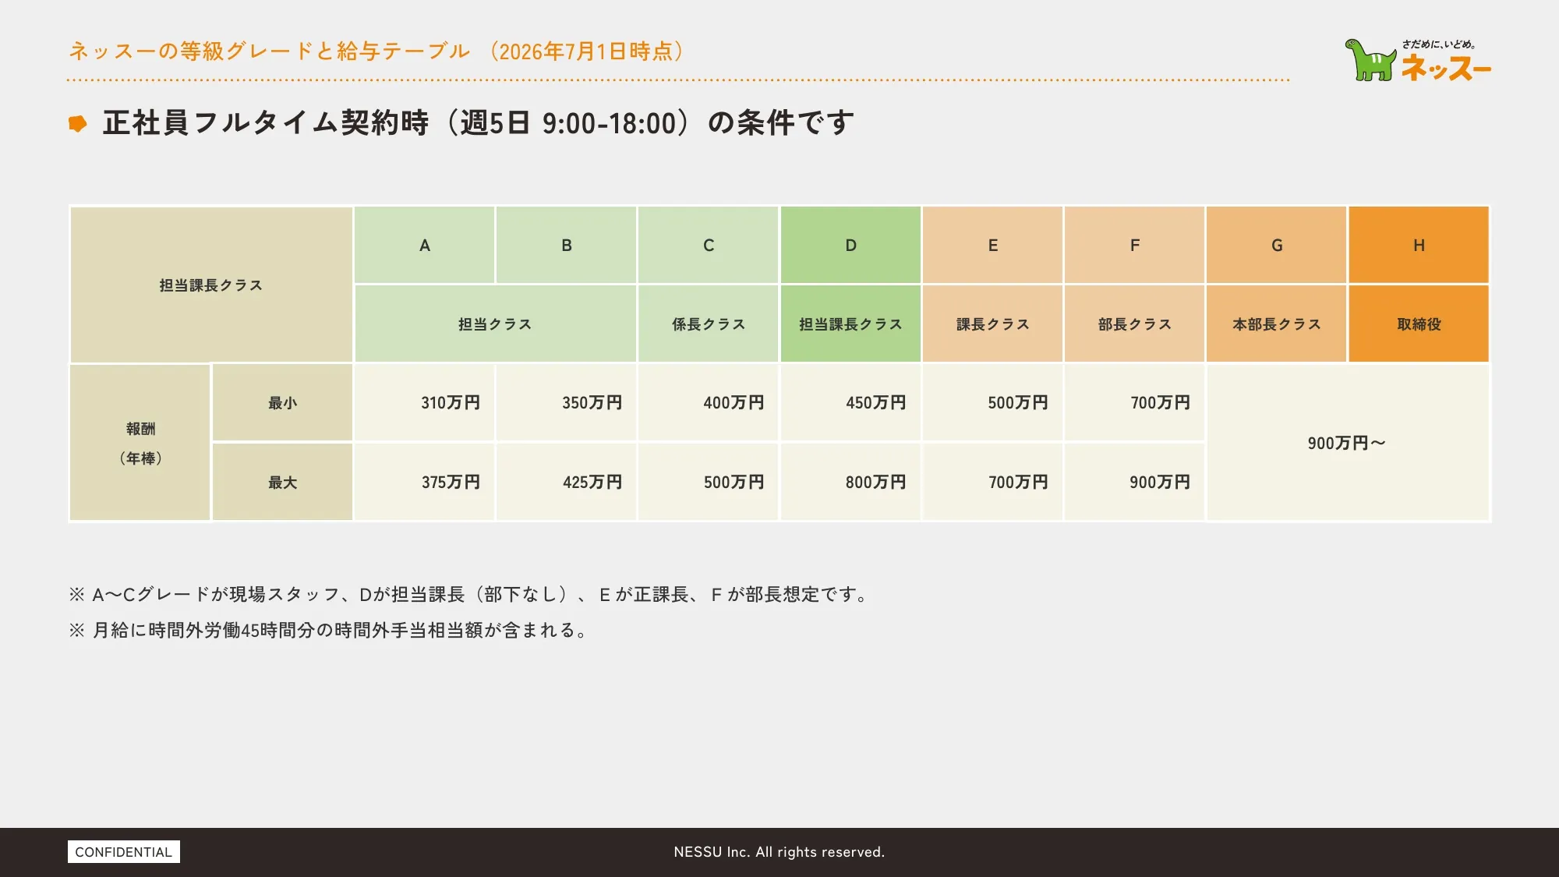Click the 課長クラス cell under E
The width and height of the screenshot is (1559, 877).
pyautogui.click(x=992, y=324)
